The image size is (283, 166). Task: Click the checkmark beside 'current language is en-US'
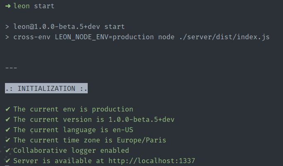(x=7, y=130)
